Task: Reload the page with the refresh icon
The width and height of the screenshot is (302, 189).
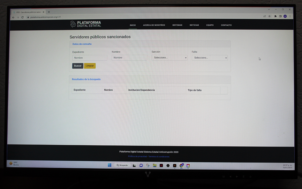Action: 22,17
